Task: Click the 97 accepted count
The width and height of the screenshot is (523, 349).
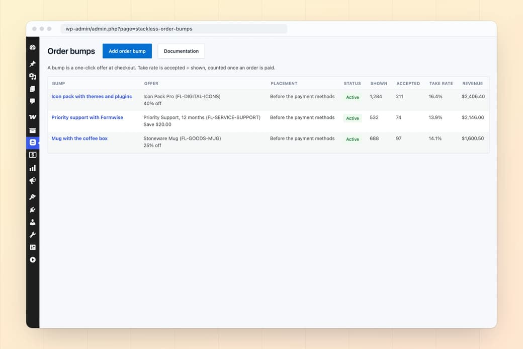Action: [x=399, y=138]
